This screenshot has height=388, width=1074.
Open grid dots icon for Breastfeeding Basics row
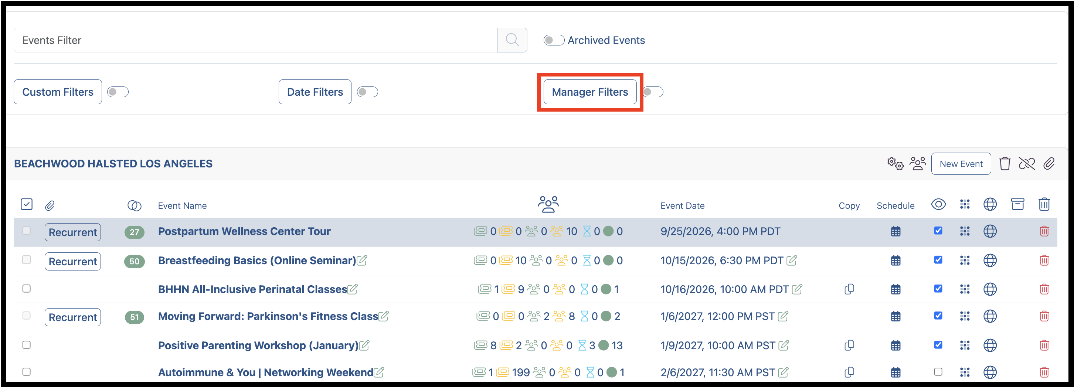(964, 261)
